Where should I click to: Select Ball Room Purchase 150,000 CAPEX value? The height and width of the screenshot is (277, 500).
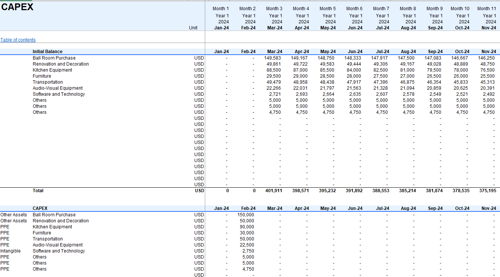246,215
